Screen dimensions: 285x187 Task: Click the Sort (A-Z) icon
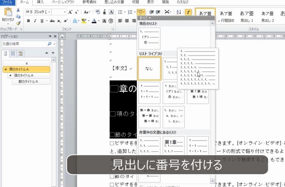coord(179,12)
